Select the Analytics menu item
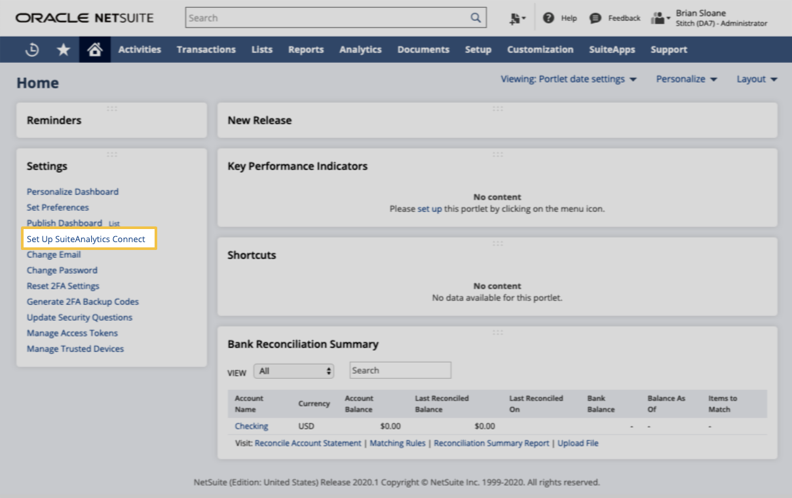Screen dimensions: 792x498 [x=360, y=49]
